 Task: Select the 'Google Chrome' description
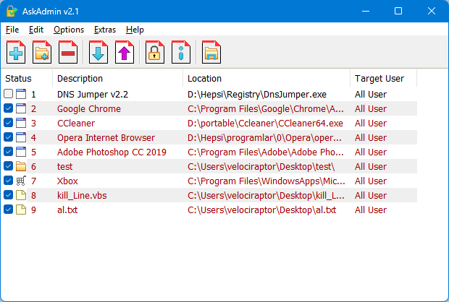coord(89,109)
